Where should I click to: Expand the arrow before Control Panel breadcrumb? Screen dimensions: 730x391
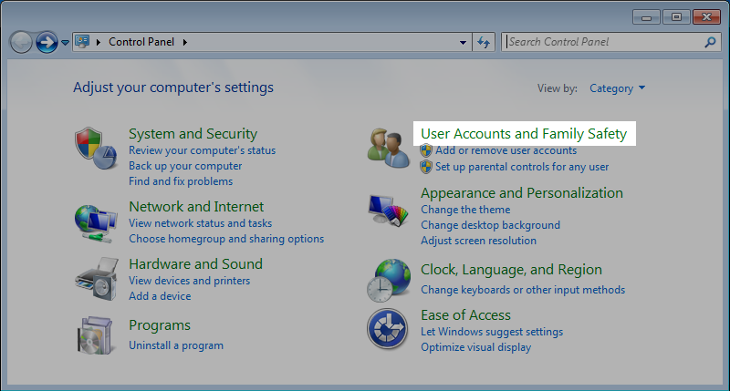(x=99, y=42)
